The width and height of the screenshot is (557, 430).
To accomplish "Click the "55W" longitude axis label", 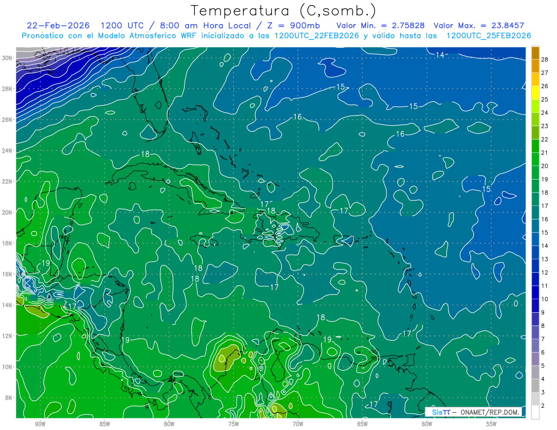I will pyautogui.click(x=492, y=424).
